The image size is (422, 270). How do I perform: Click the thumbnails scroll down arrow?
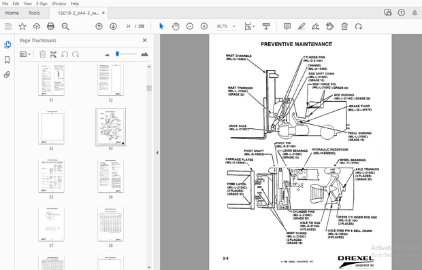pyautogui.click(x=149, y=267)
